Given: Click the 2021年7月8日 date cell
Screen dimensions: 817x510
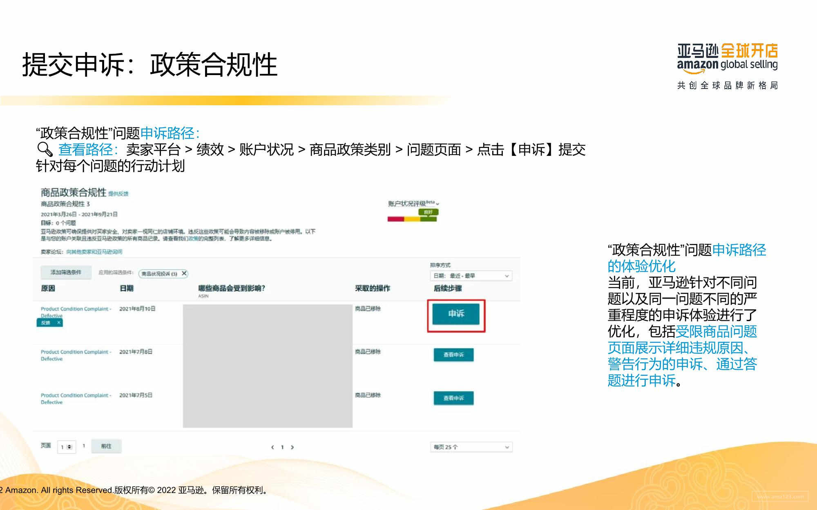Looking at the screenshot, I should [136, 352].
